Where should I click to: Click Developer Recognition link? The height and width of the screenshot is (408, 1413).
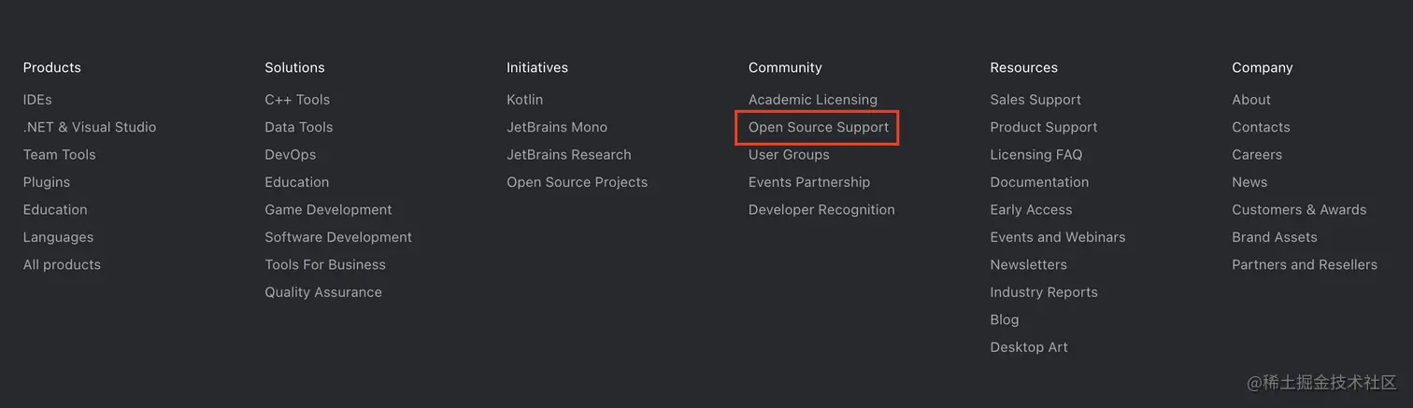pos(821,210)
